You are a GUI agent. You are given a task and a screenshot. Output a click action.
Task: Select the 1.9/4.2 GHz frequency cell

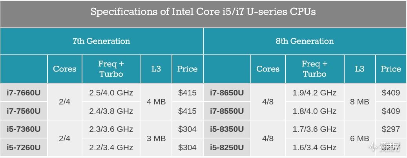pos(314,93)
